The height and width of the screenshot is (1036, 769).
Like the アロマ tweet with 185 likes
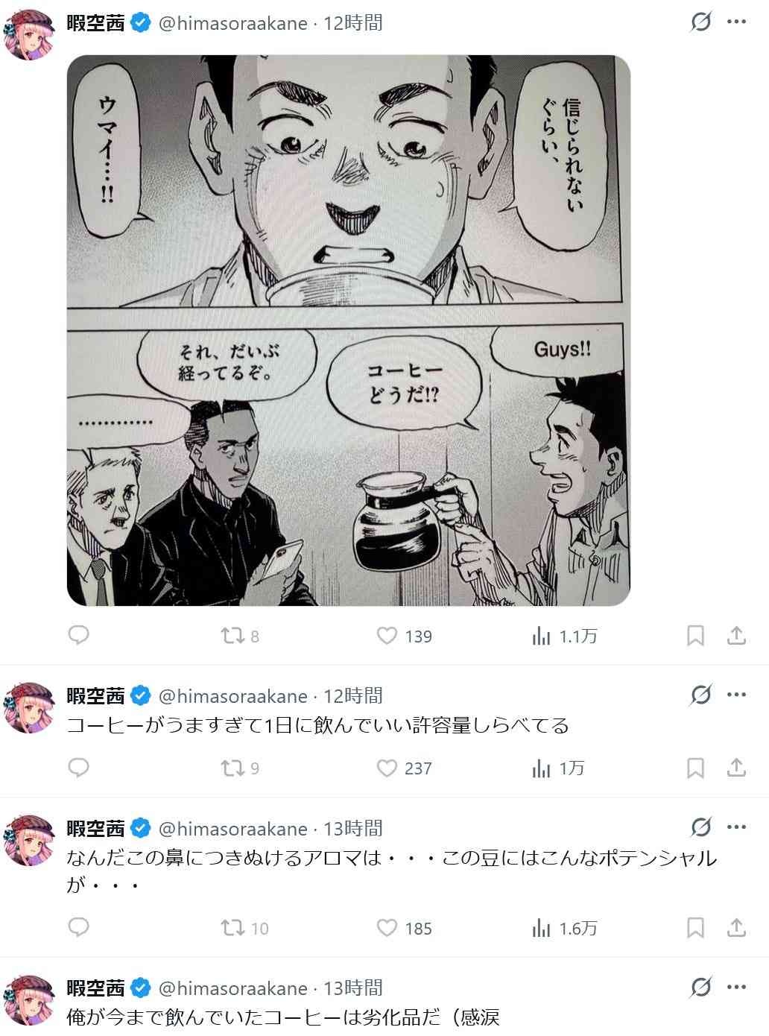404,928
